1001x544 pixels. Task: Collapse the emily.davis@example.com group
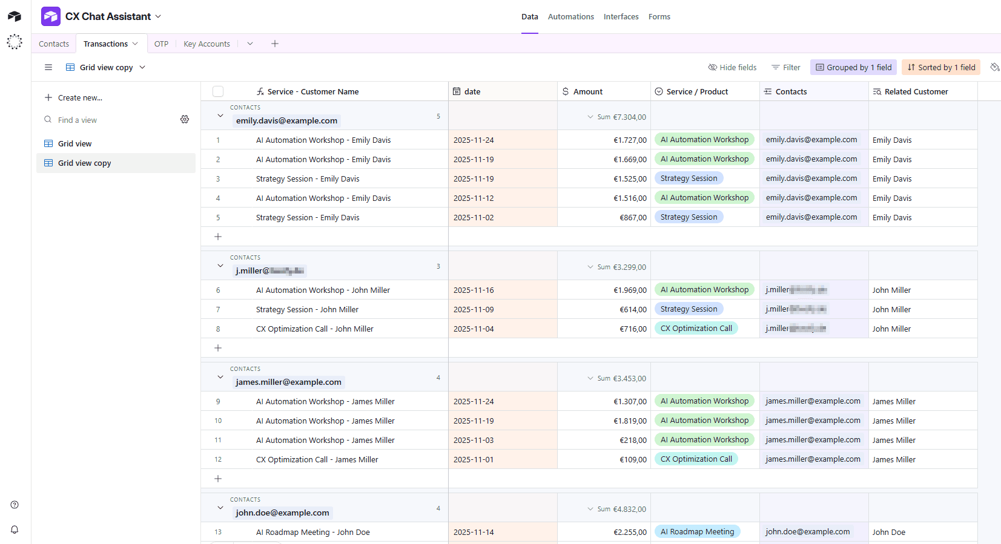click(x=220, y=116)
